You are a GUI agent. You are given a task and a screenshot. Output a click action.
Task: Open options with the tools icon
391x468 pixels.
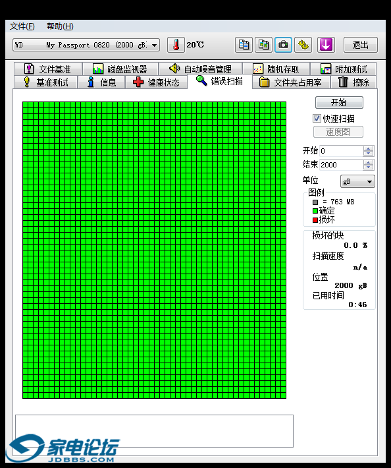[303, 45]
